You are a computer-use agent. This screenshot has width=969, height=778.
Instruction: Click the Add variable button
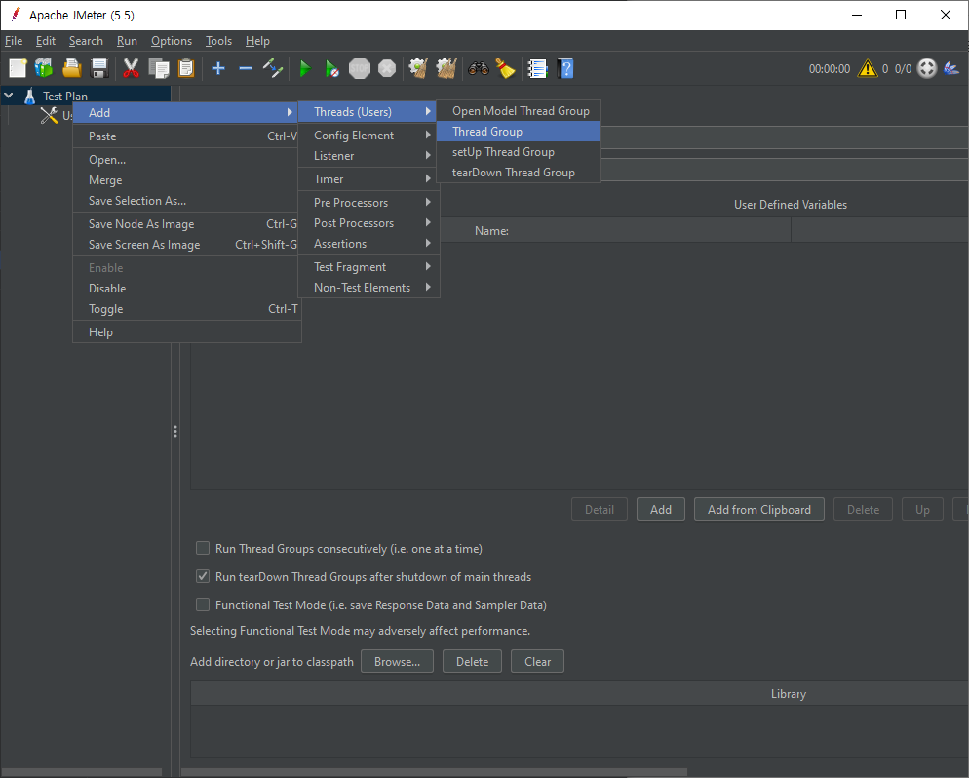(661, 509)
